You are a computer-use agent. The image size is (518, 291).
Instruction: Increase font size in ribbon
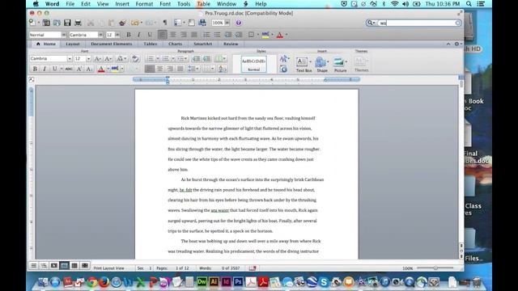tap(97, 59)
